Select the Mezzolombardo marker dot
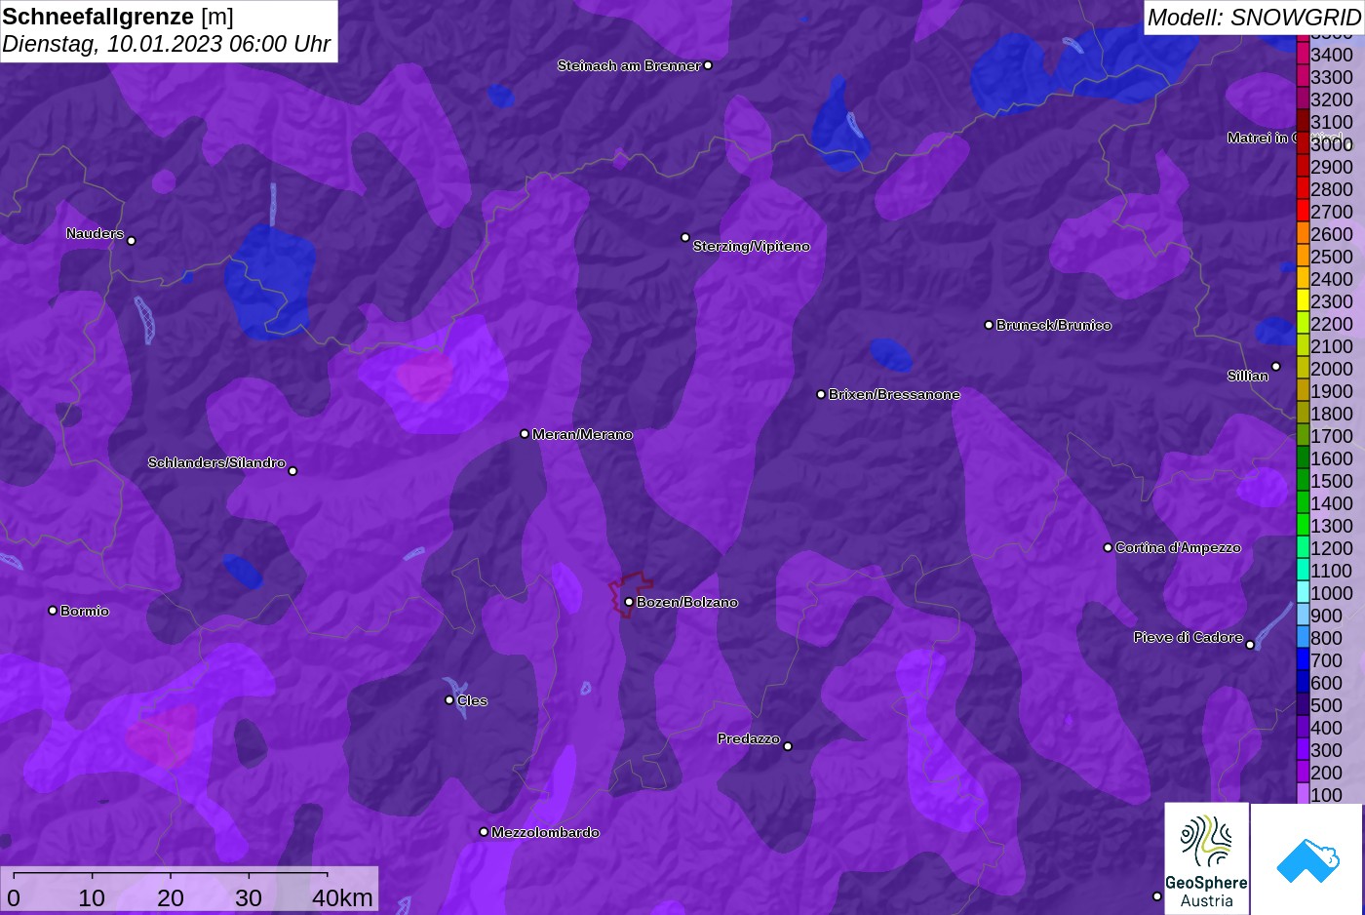 484,832
